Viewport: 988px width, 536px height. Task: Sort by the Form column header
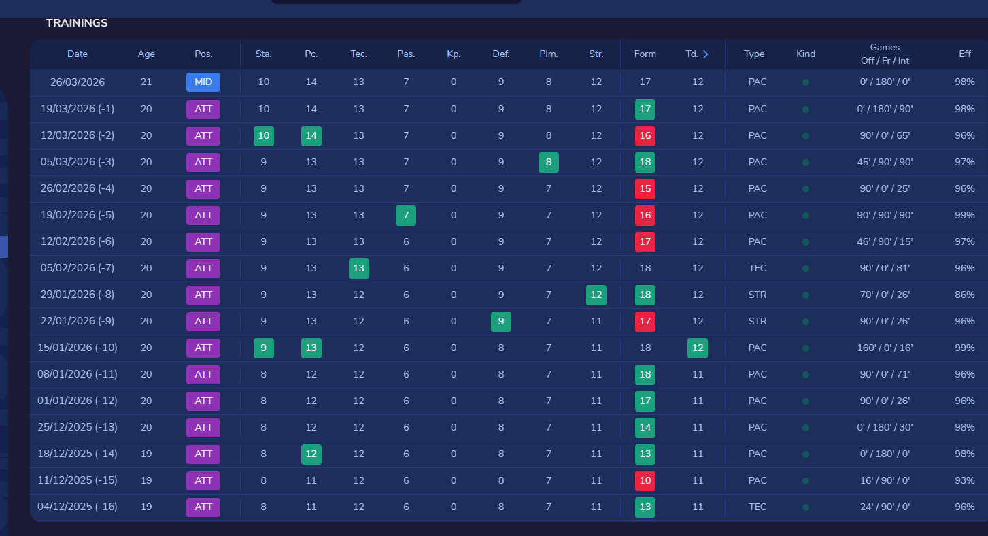[x=645, y=54]
